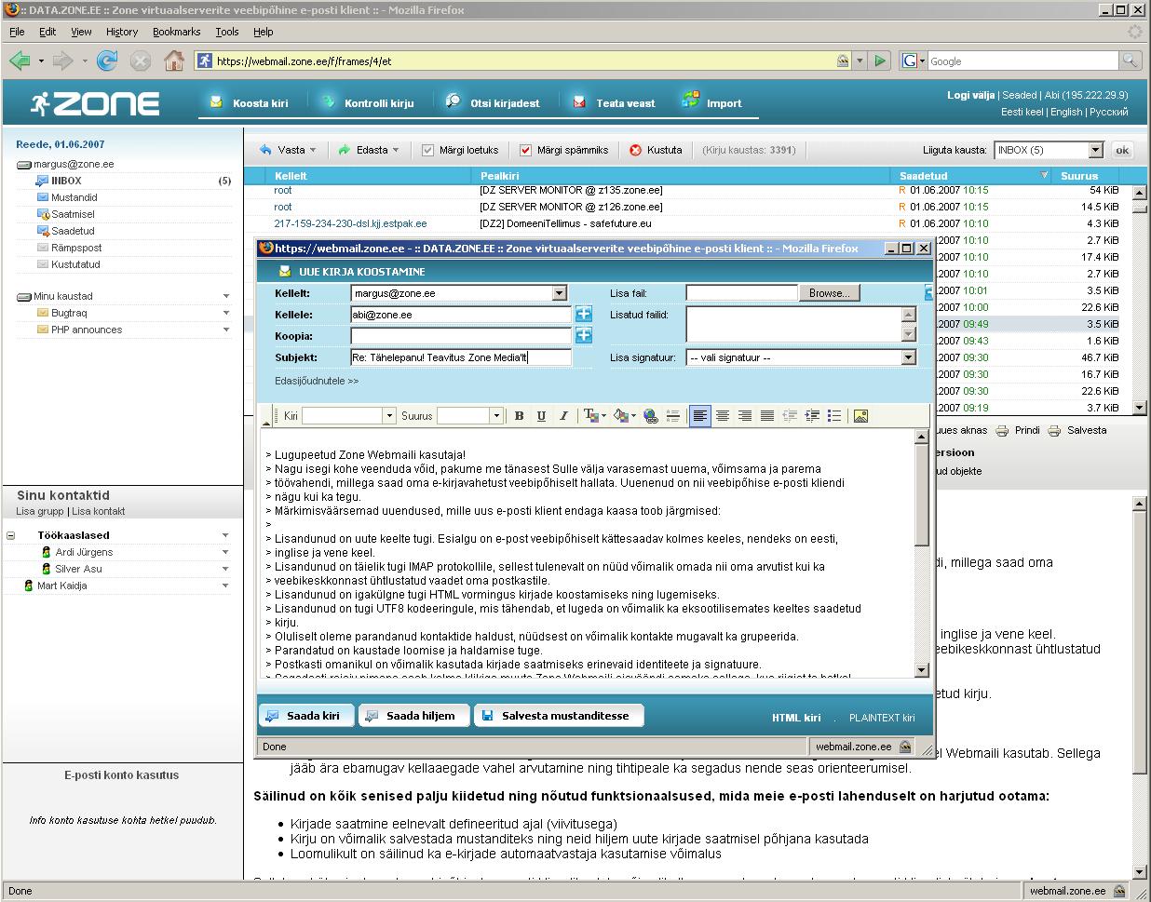Viewport: 1151px width, 902px height.
Task: Check the Märgi spämmiks checkbox
Action: click(525, 150)
